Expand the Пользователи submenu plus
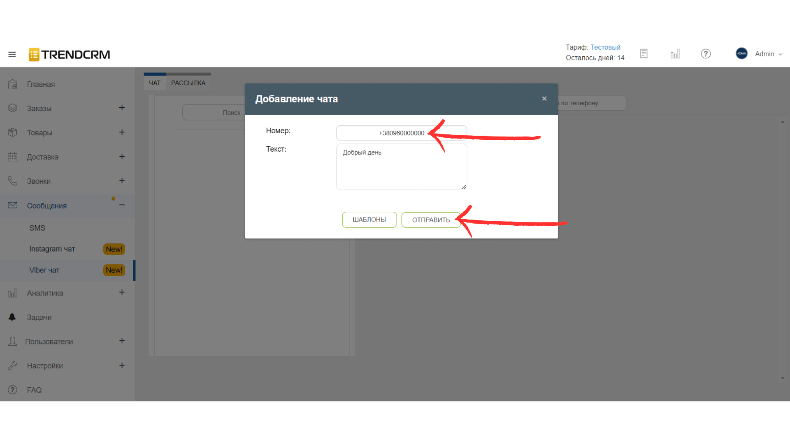Screen dimensions: 790x444 [x=122, y=341]
